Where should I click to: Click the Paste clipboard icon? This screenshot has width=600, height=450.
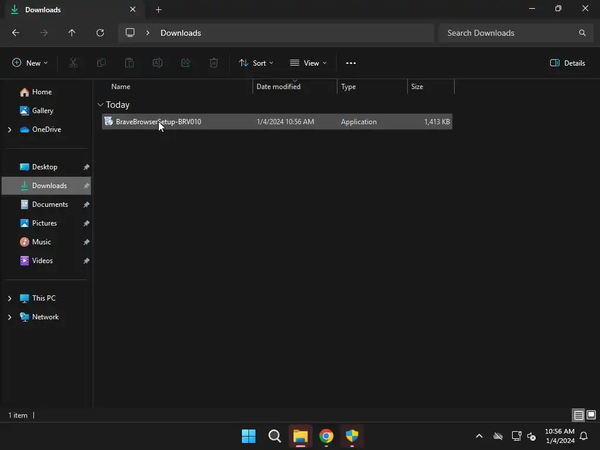(129, 63)
